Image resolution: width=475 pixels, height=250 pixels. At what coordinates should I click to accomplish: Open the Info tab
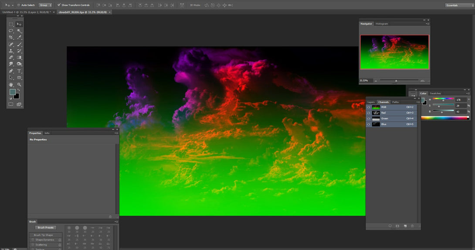pos(47,133)
